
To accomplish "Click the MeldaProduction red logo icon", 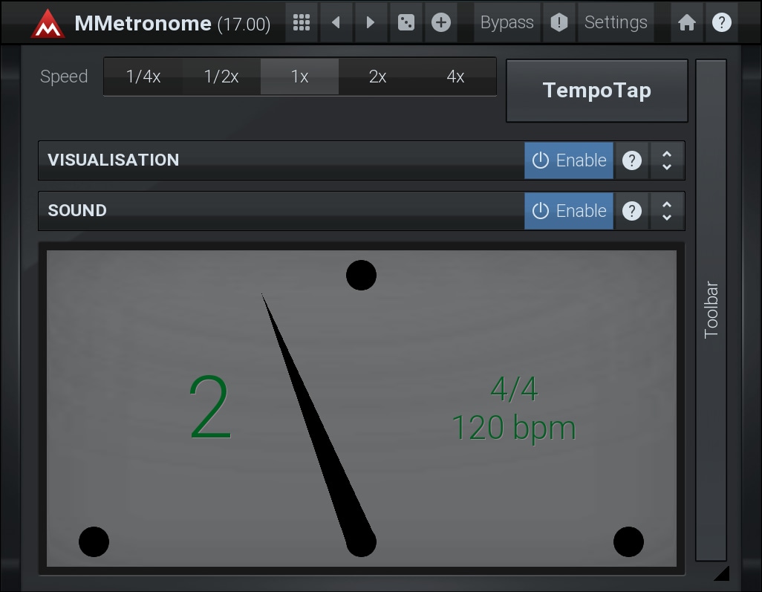I will (48, 23).
